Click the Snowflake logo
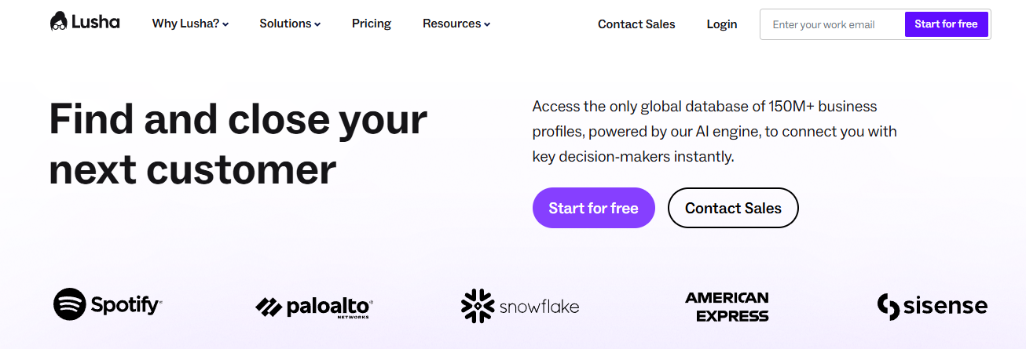This screenshot has height=349, width=1026. (x=520, y=306)
